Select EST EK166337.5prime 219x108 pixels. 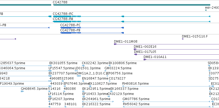[125, 89]
